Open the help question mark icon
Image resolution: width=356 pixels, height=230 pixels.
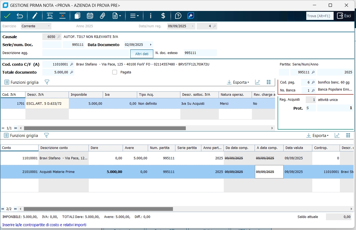[x=178, y=16]
